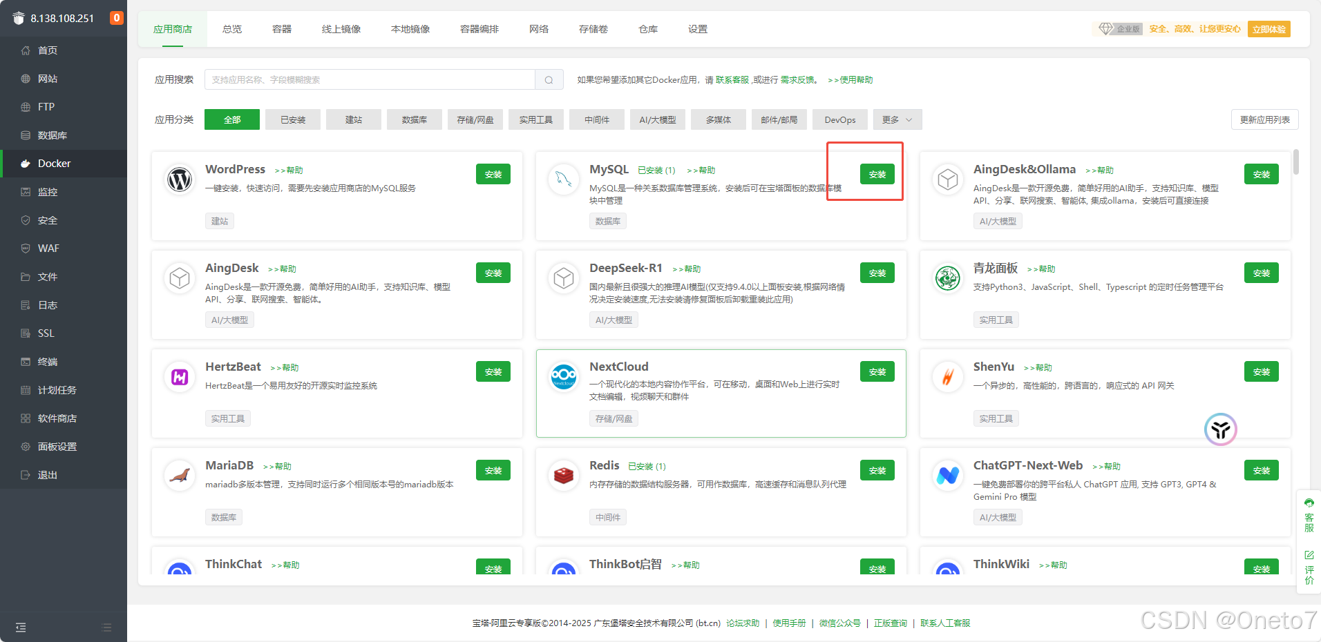This screenshot has height=642, width=1321.
Task: Click the floating assistant round icon
Action: (x=1221, y=429)
